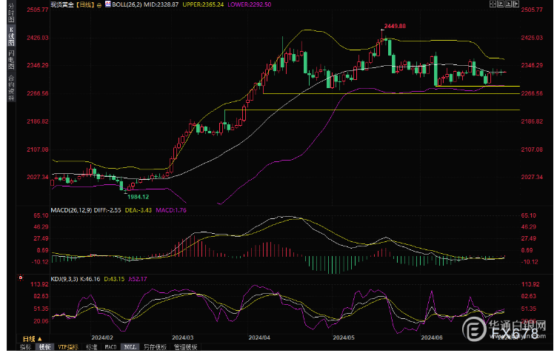Select the 指标 tab in bottom bar

pos(25,346)
